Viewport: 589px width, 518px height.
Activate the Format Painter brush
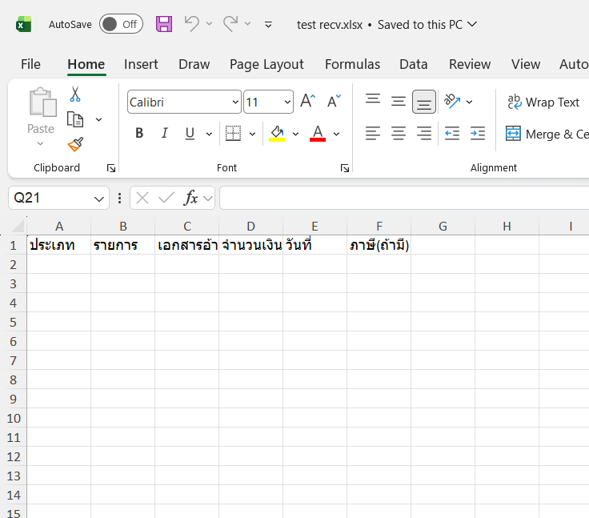coord(75,144)
